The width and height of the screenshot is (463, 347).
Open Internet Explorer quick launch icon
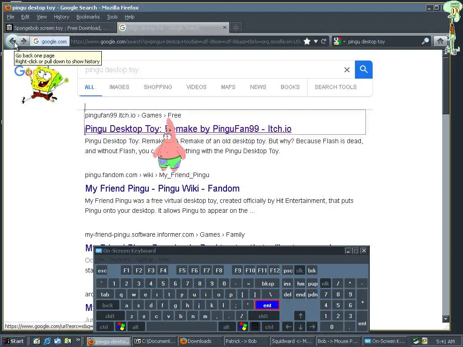[x=47, y=341]
